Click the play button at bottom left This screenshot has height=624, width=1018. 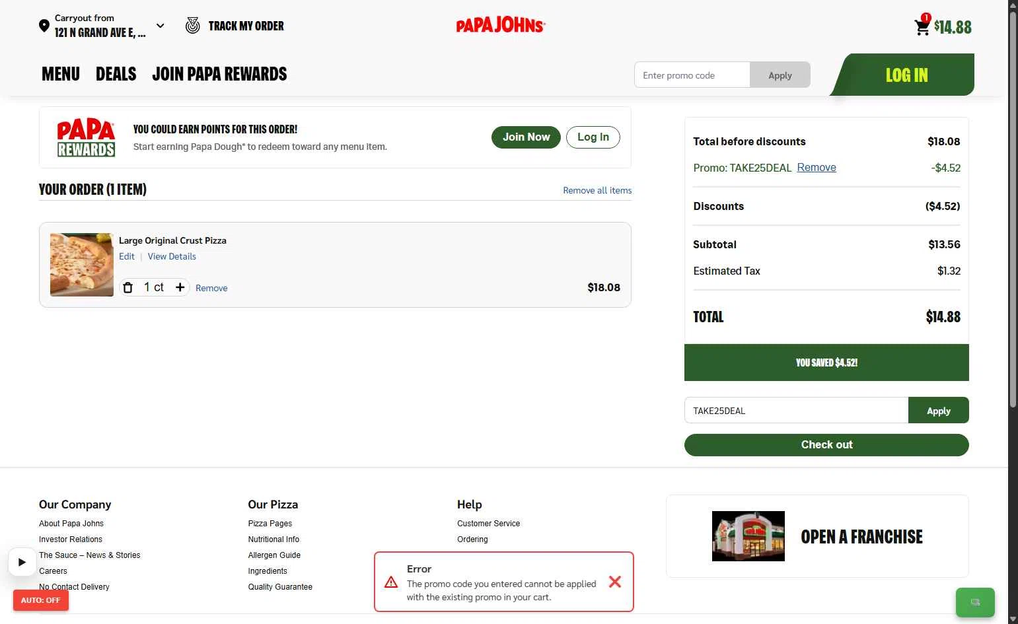click(x=22, y=562)
